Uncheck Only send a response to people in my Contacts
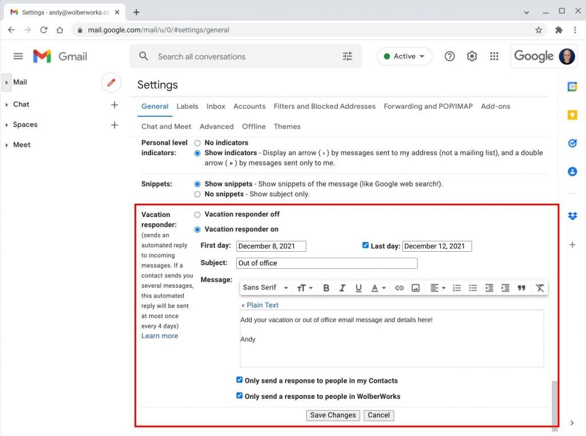This screenshot has height=436, width=586. click(239, 379)
